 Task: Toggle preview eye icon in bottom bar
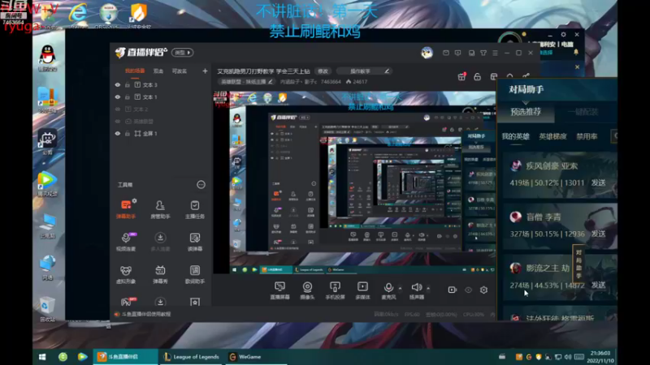click(x=468, y=290)
